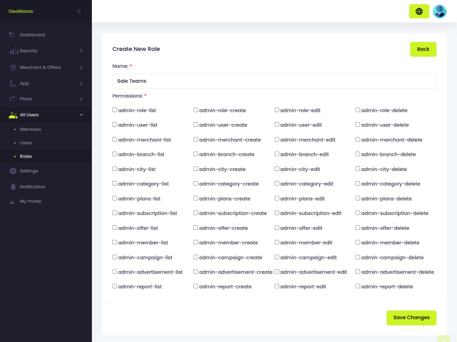Select the Roles submenu item

(26, 156)
